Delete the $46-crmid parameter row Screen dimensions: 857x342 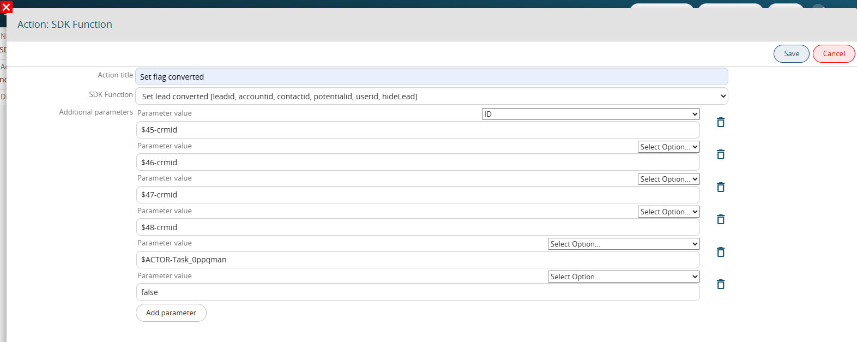pos(721,154)
